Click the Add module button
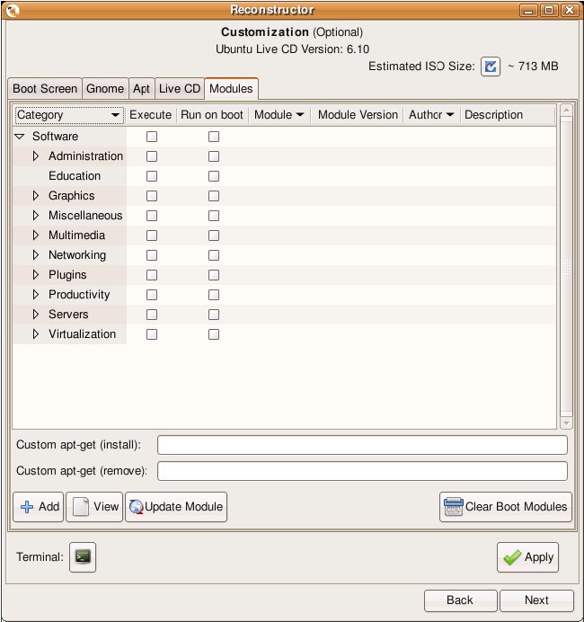Image resolution: width=584 pixels, height=622 pixels. coord(39,507)
